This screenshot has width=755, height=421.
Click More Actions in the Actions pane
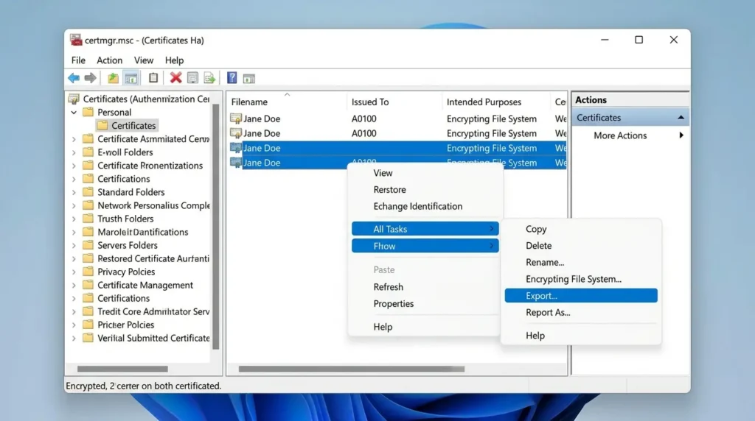[x=619, y=135]
